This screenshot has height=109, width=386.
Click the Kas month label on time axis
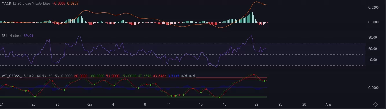[x=89, y=104]
